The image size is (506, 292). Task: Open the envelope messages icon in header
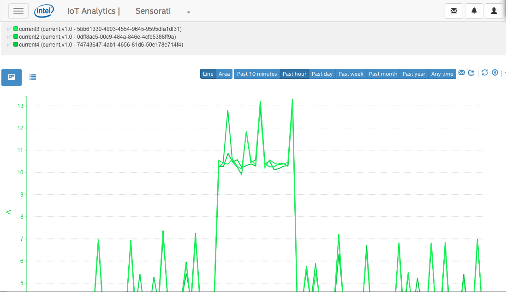point(454,11)
